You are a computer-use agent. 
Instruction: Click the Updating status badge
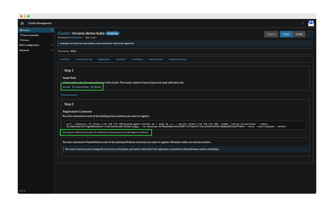112,33
